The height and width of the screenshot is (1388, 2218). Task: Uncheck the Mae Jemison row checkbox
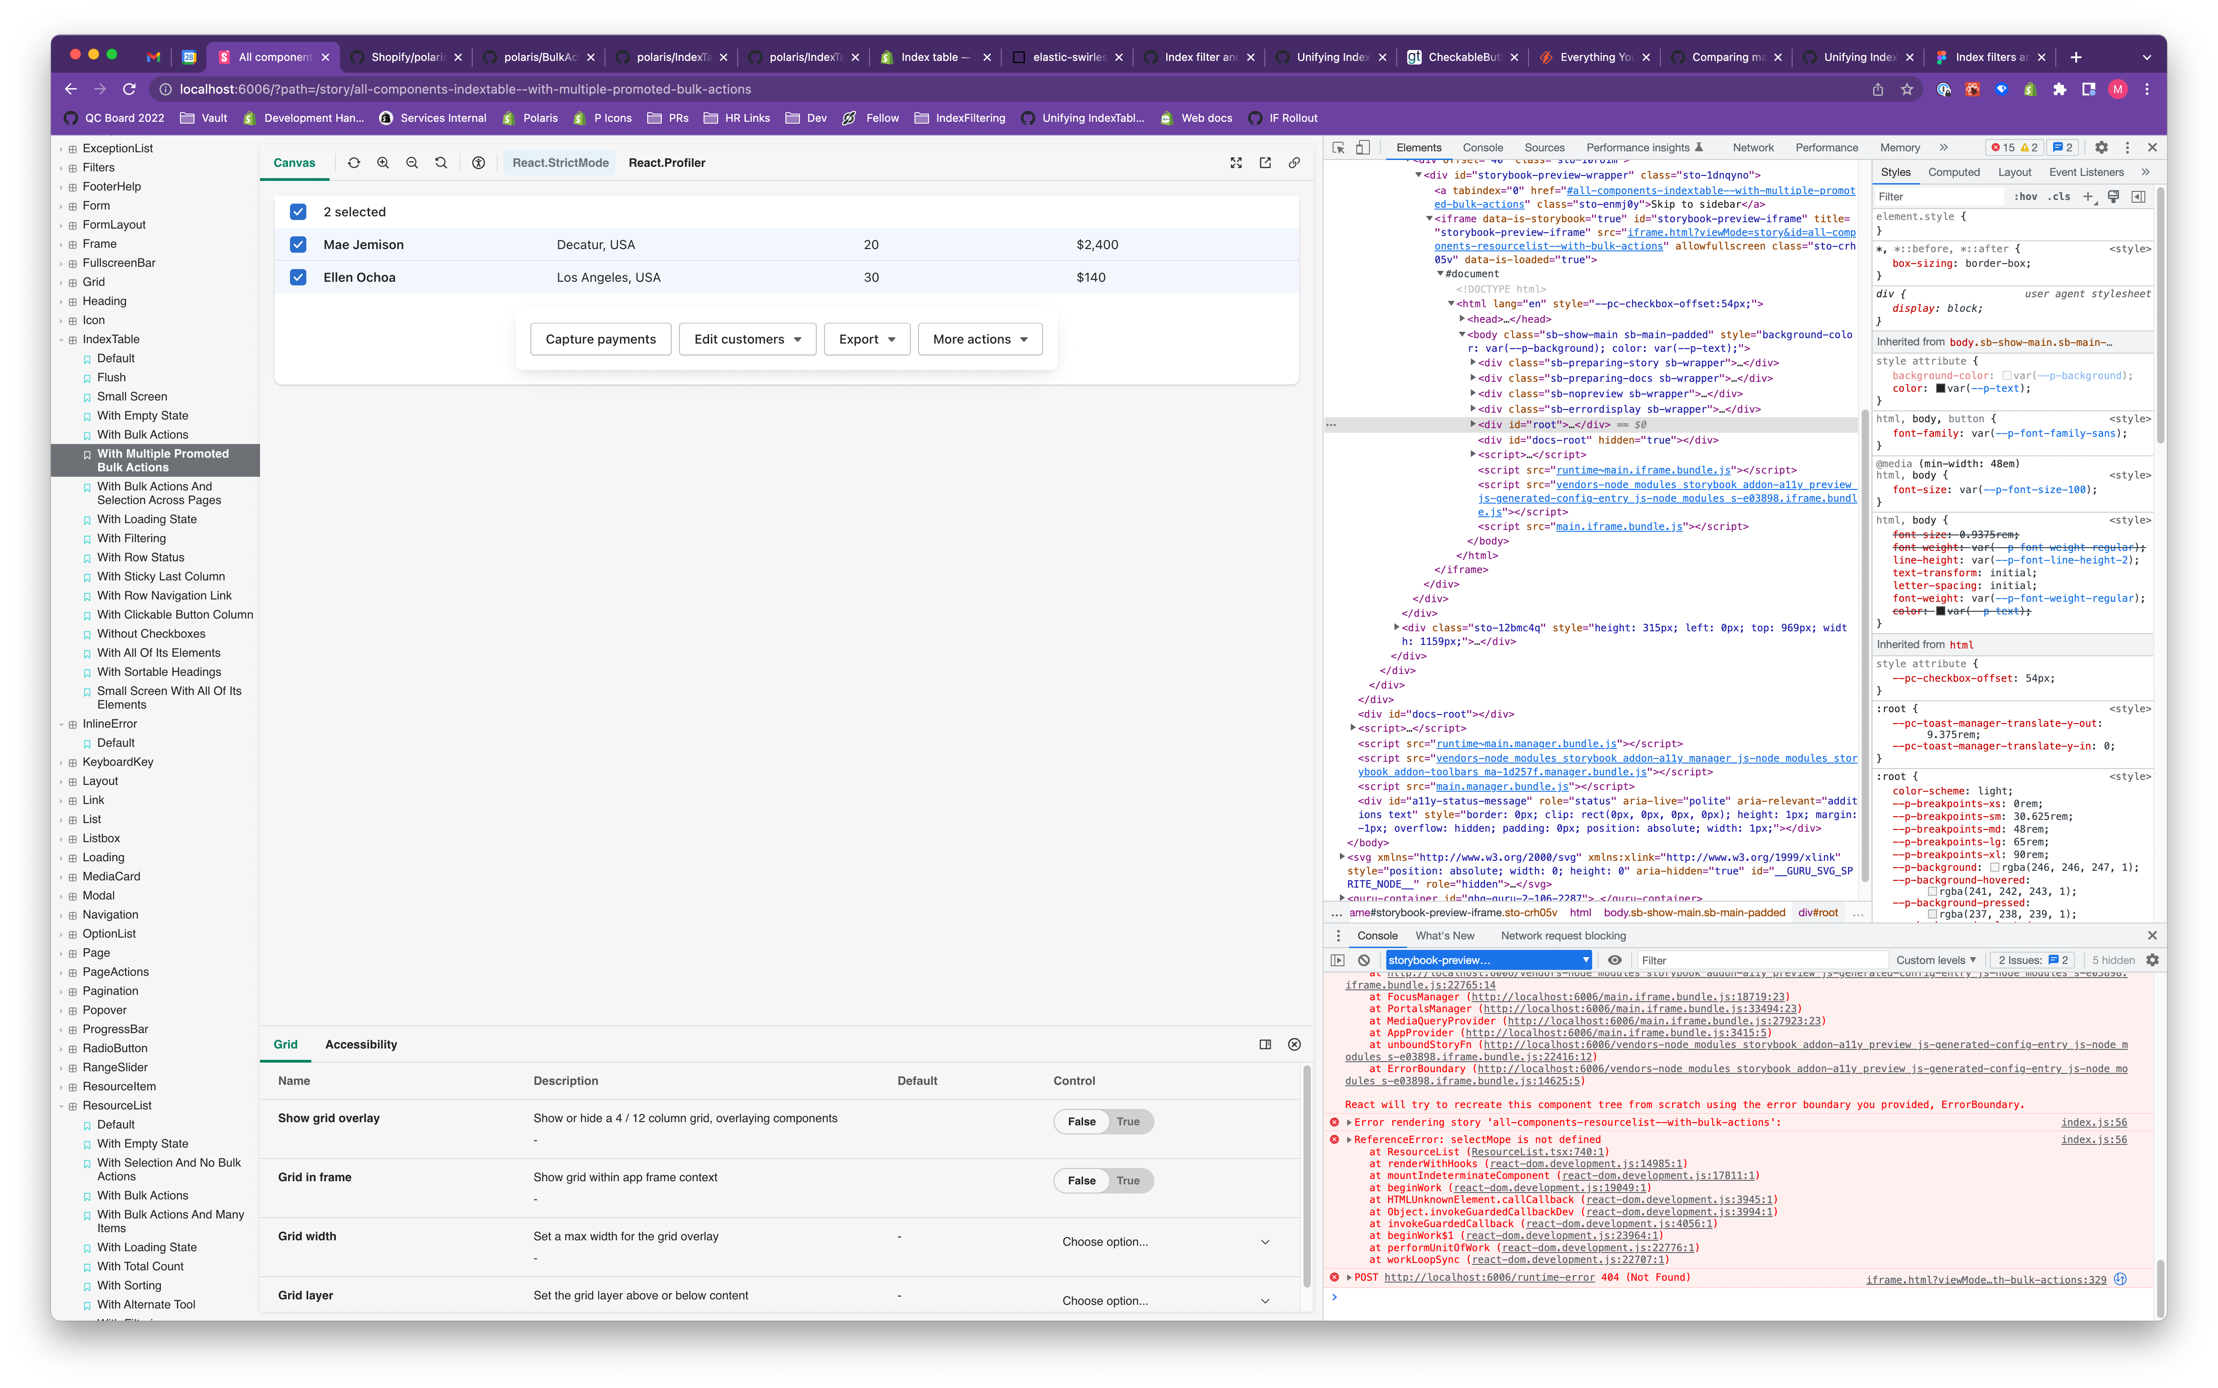(298, 244)
